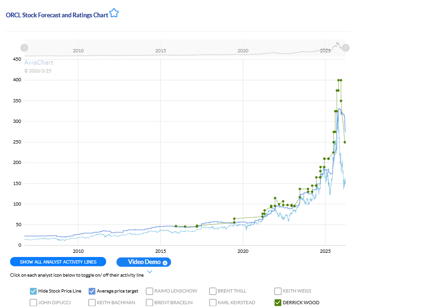Disable the Average price target checkbox

click(x=92, y=291)
